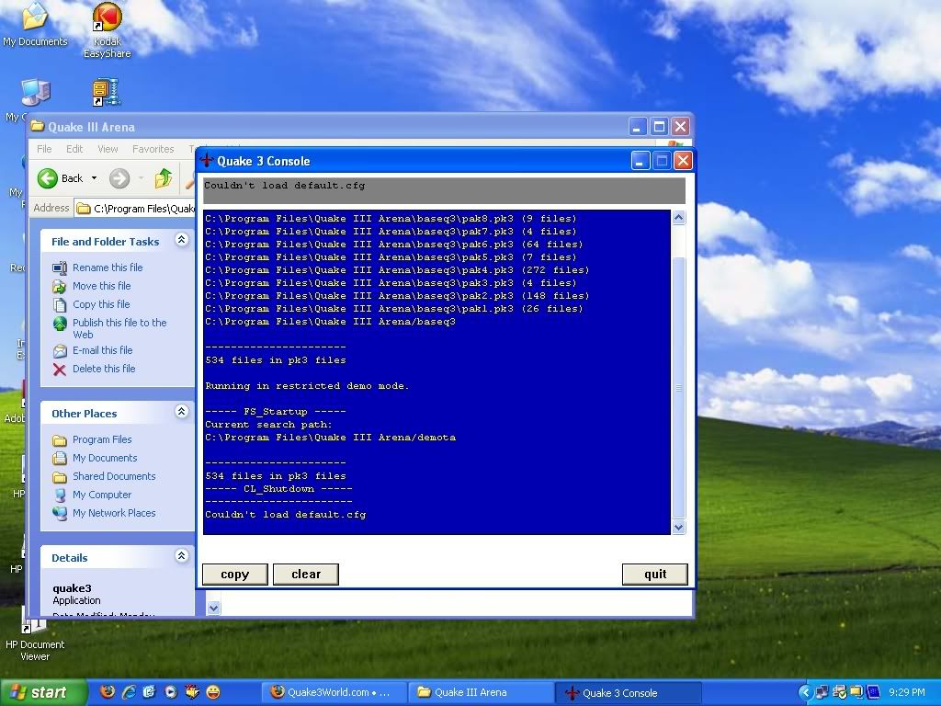Open the My Documents desktop icon
Viewport: 941px width, 706px height.
pos(35,24)
